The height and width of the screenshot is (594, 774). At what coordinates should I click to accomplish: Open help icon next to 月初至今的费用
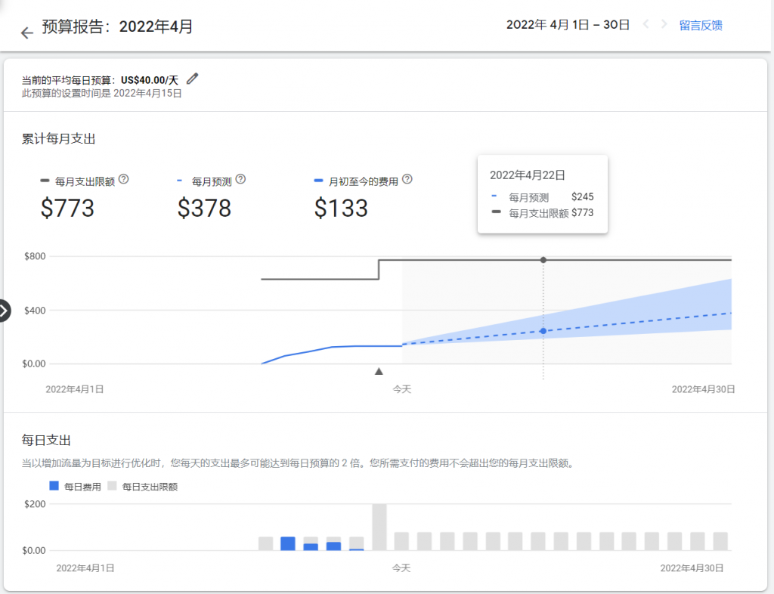tap(407, 180)
